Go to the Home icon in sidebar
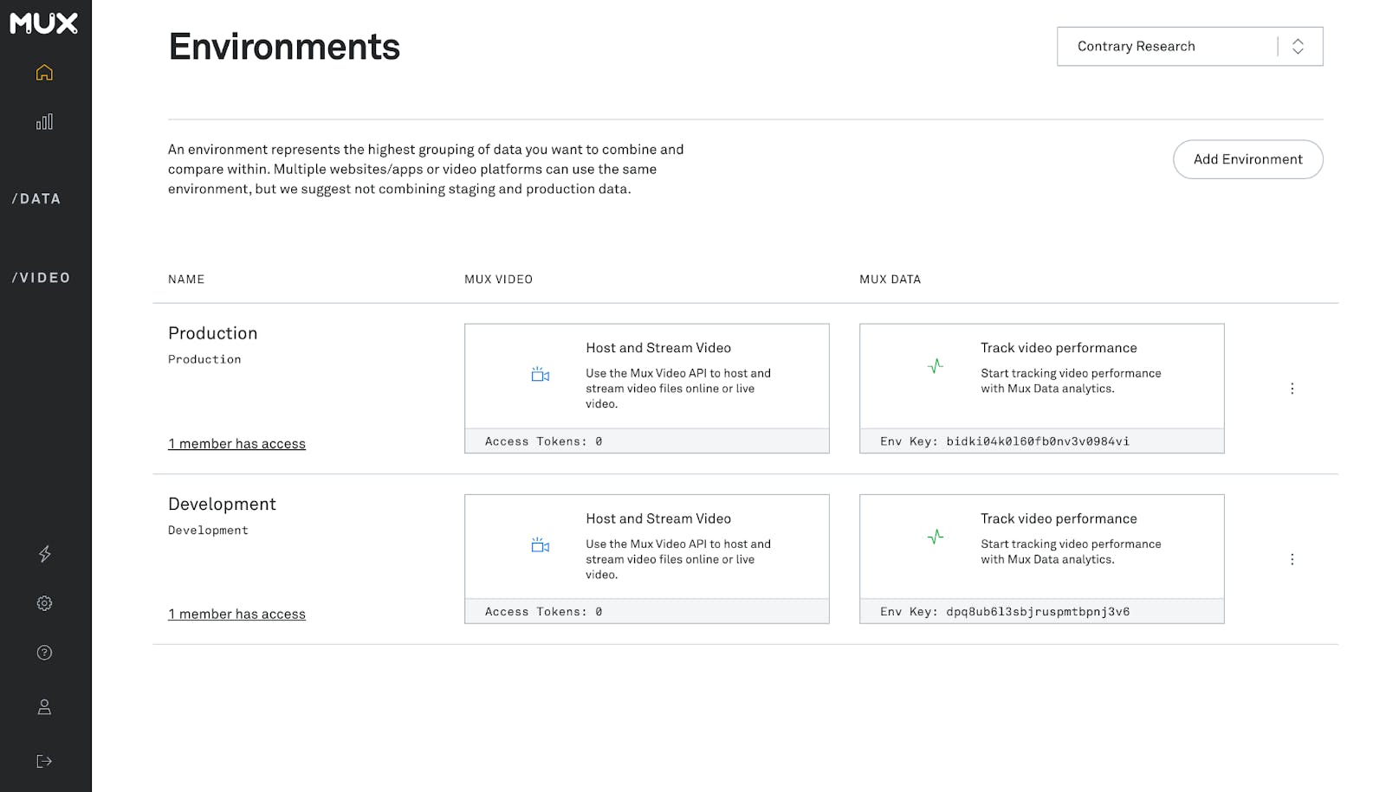Image resolution: width=1386 pixels, height=792 pixels. point(44,73)
